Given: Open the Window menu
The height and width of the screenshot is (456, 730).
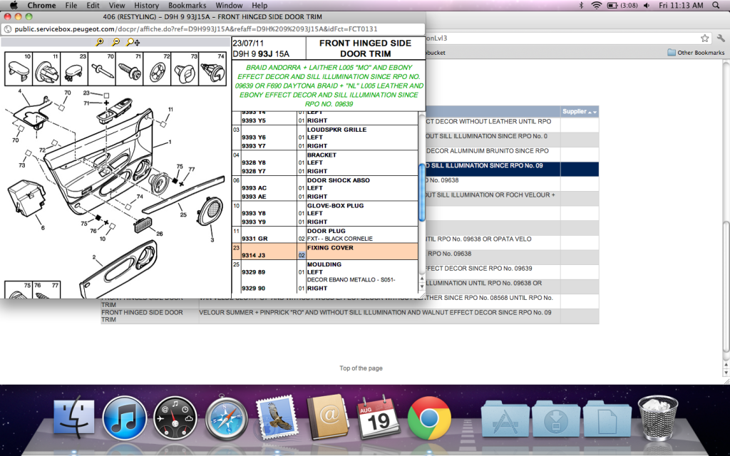Looking at the screenshot, I should click(229, 6).
